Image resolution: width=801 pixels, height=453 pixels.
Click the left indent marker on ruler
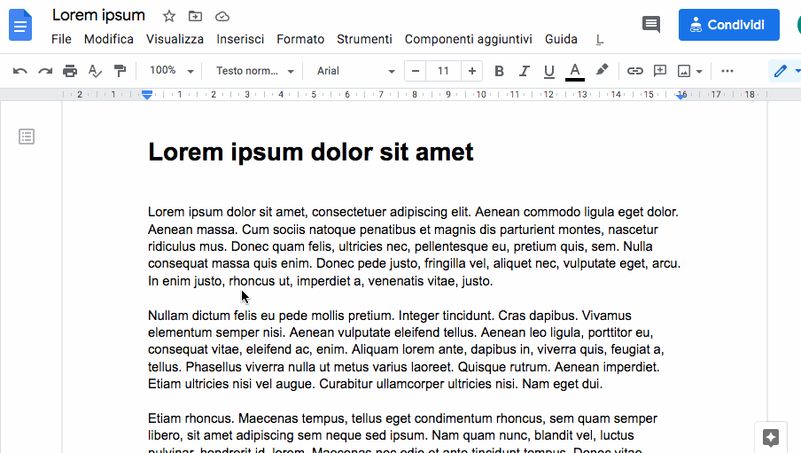(147, 97)
